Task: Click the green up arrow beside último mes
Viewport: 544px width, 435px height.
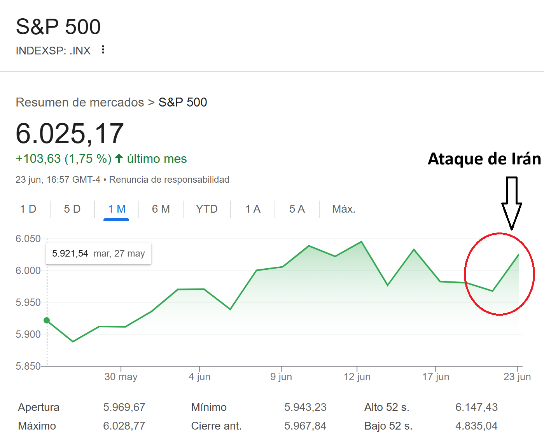Action: (x=119, y=159)
